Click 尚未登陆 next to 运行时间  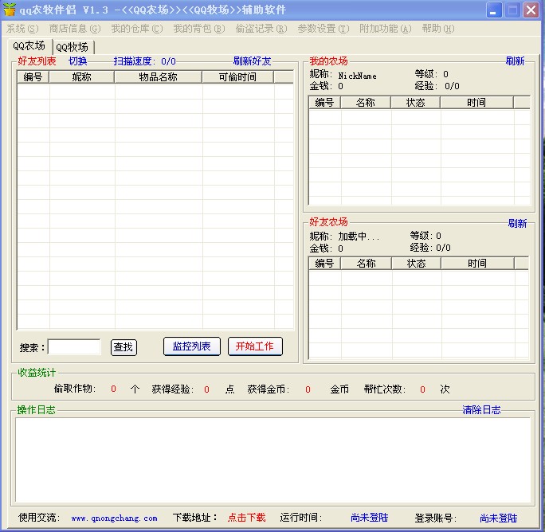(x=370, y=518)
